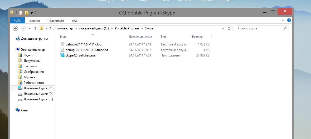Select Локальный диск (C:) in the sidebar
The image size is (311, 139).
38,88
